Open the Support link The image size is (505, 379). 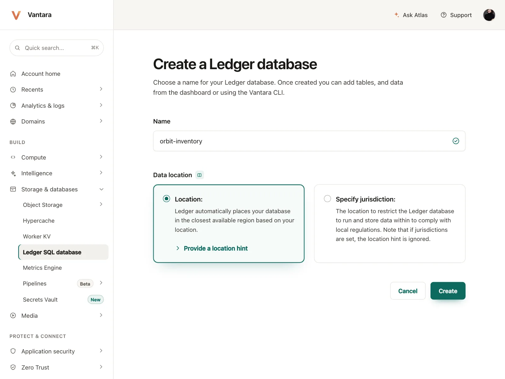(456, 15)
